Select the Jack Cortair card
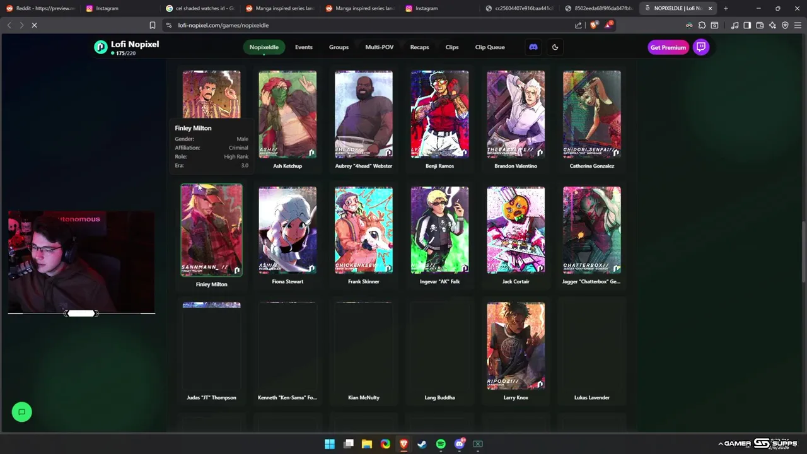 [516, 236]
